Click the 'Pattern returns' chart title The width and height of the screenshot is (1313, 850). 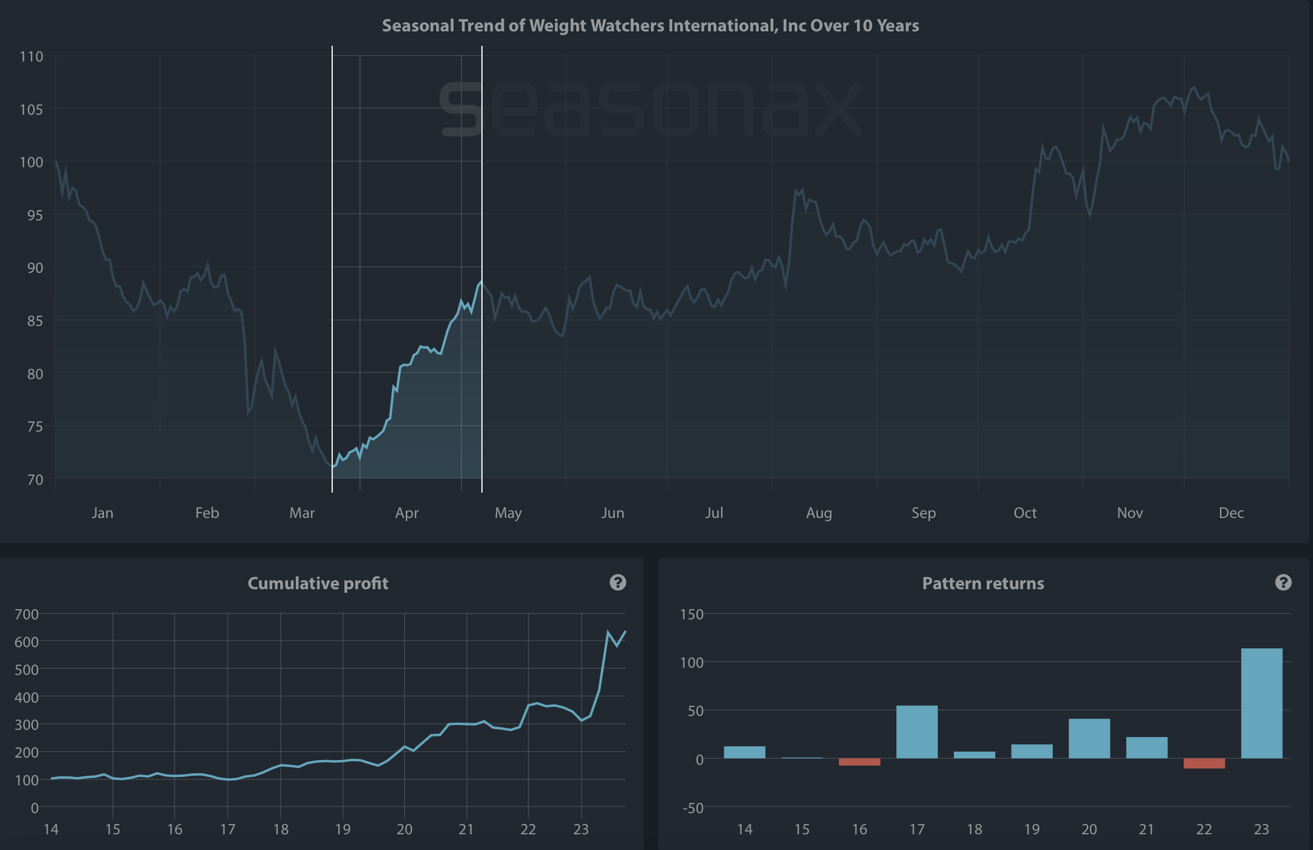[x=983, y=583]
